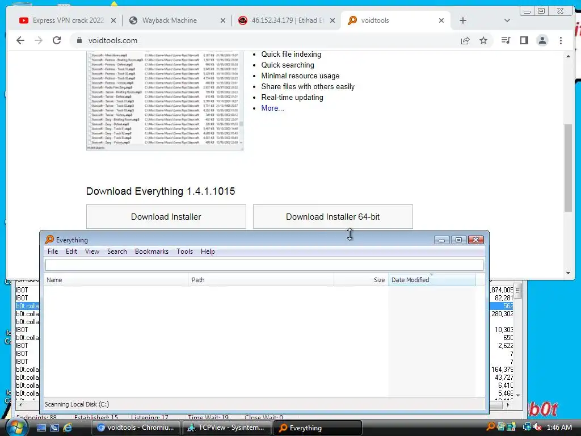581x436 pixels.
Task: Close the Everything window
Action: (x=476, y=240)
